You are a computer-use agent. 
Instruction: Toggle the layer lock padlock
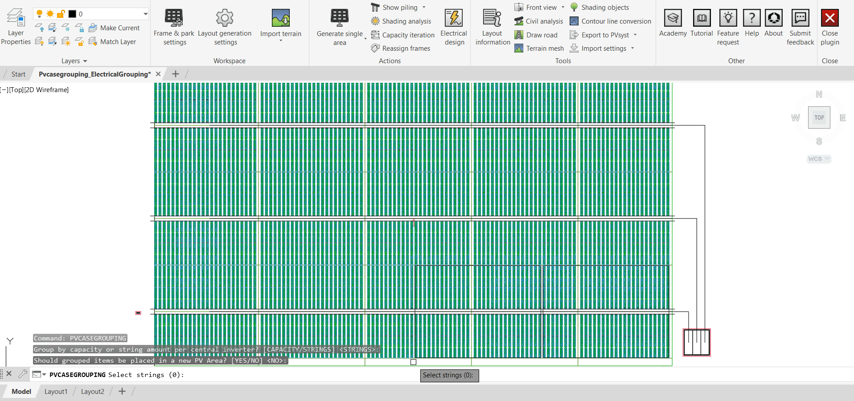point(61,13)
